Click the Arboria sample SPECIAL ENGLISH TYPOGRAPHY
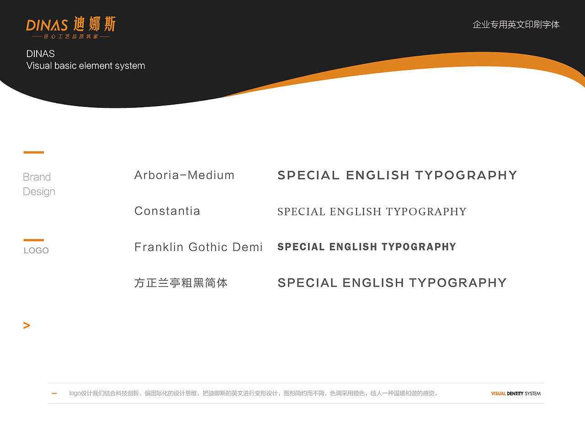585x431 pixels. [398, 176]
